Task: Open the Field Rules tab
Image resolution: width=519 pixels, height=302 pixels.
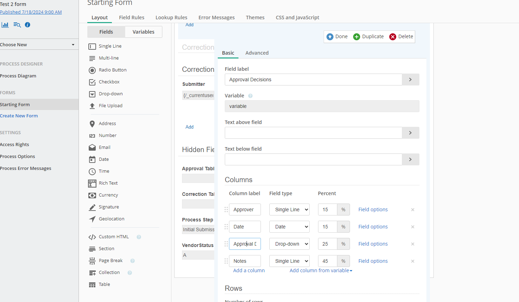Action: click(x=132, y=18)
